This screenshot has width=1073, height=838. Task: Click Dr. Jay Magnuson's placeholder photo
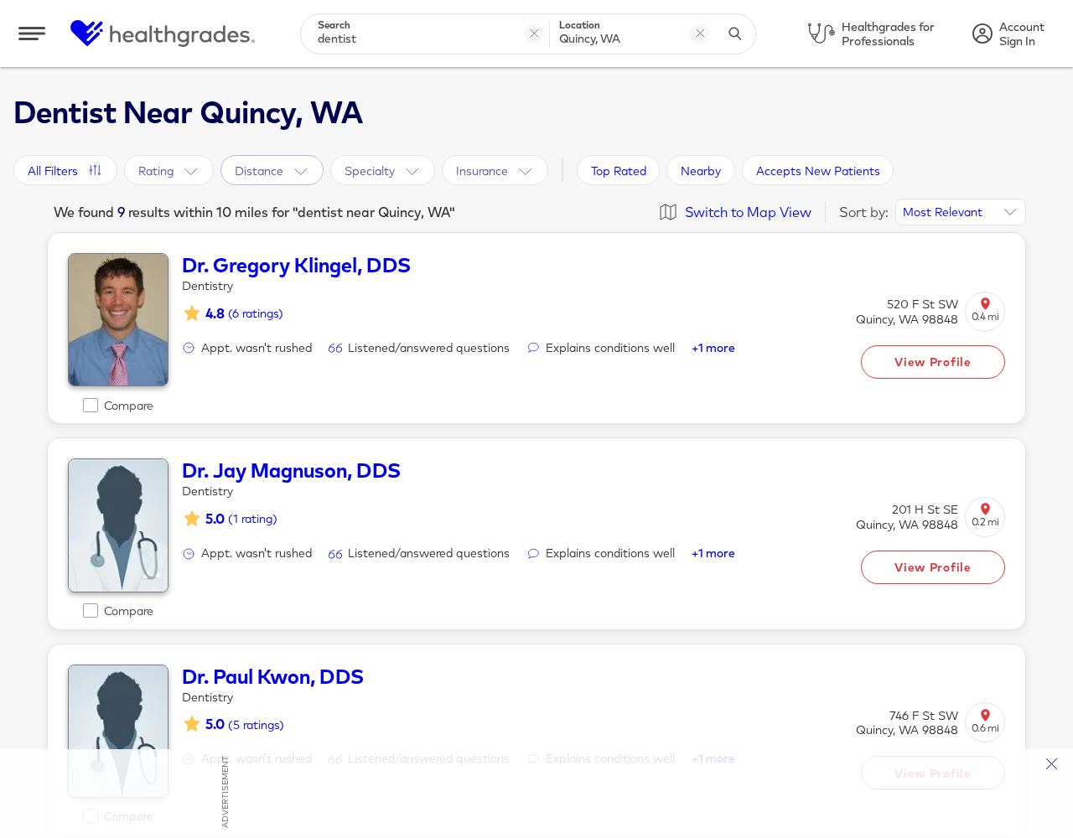pyautogui.click(x=118, y=525)
